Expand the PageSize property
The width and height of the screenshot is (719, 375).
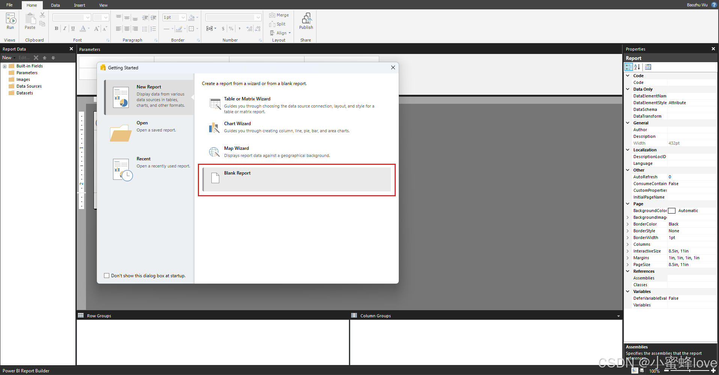point(628,264)
